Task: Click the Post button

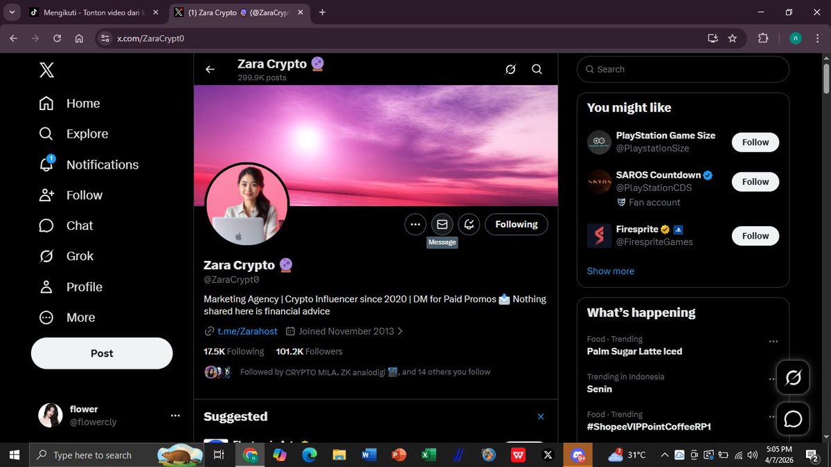Action: click(102, 353)
